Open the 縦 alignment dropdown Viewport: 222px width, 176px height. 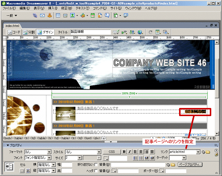pyautogui.click(x=53, y=171)
